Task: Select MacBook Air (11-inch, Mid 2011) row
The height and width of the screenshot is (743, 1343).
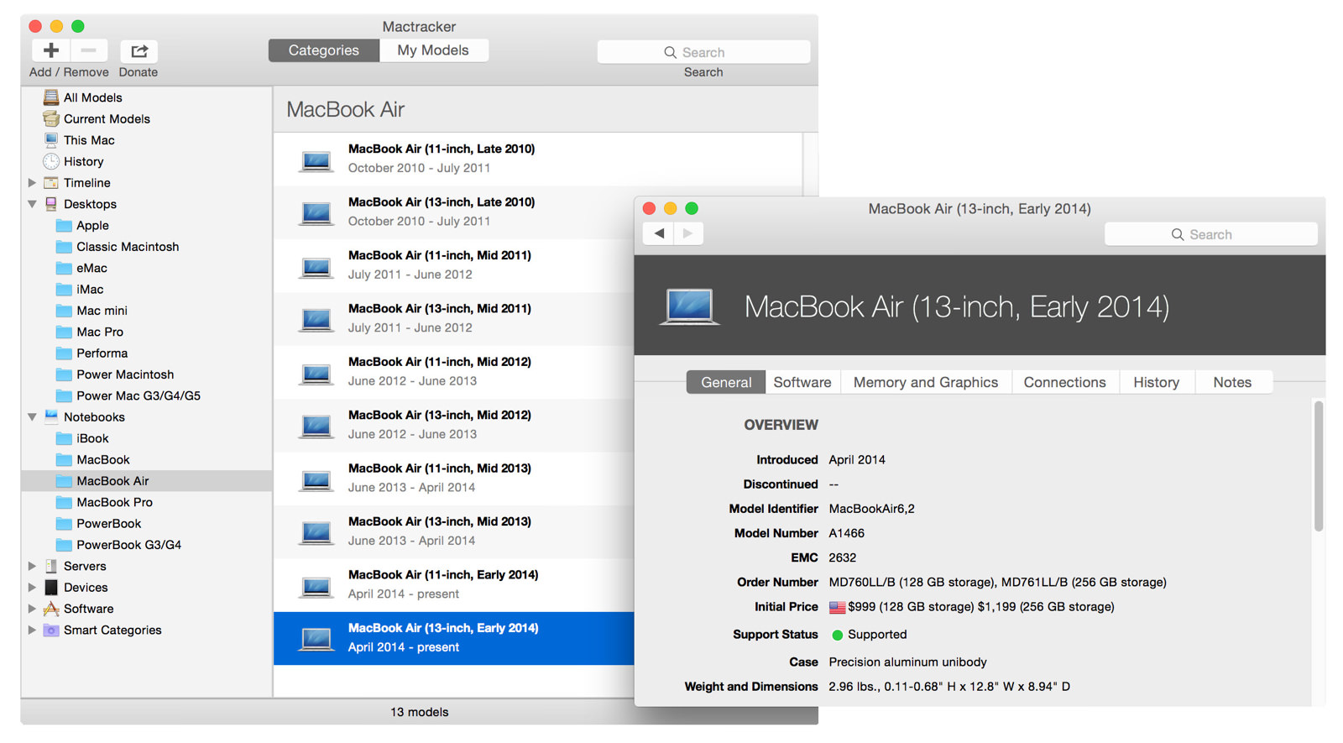Action: (x=454, y=265)
